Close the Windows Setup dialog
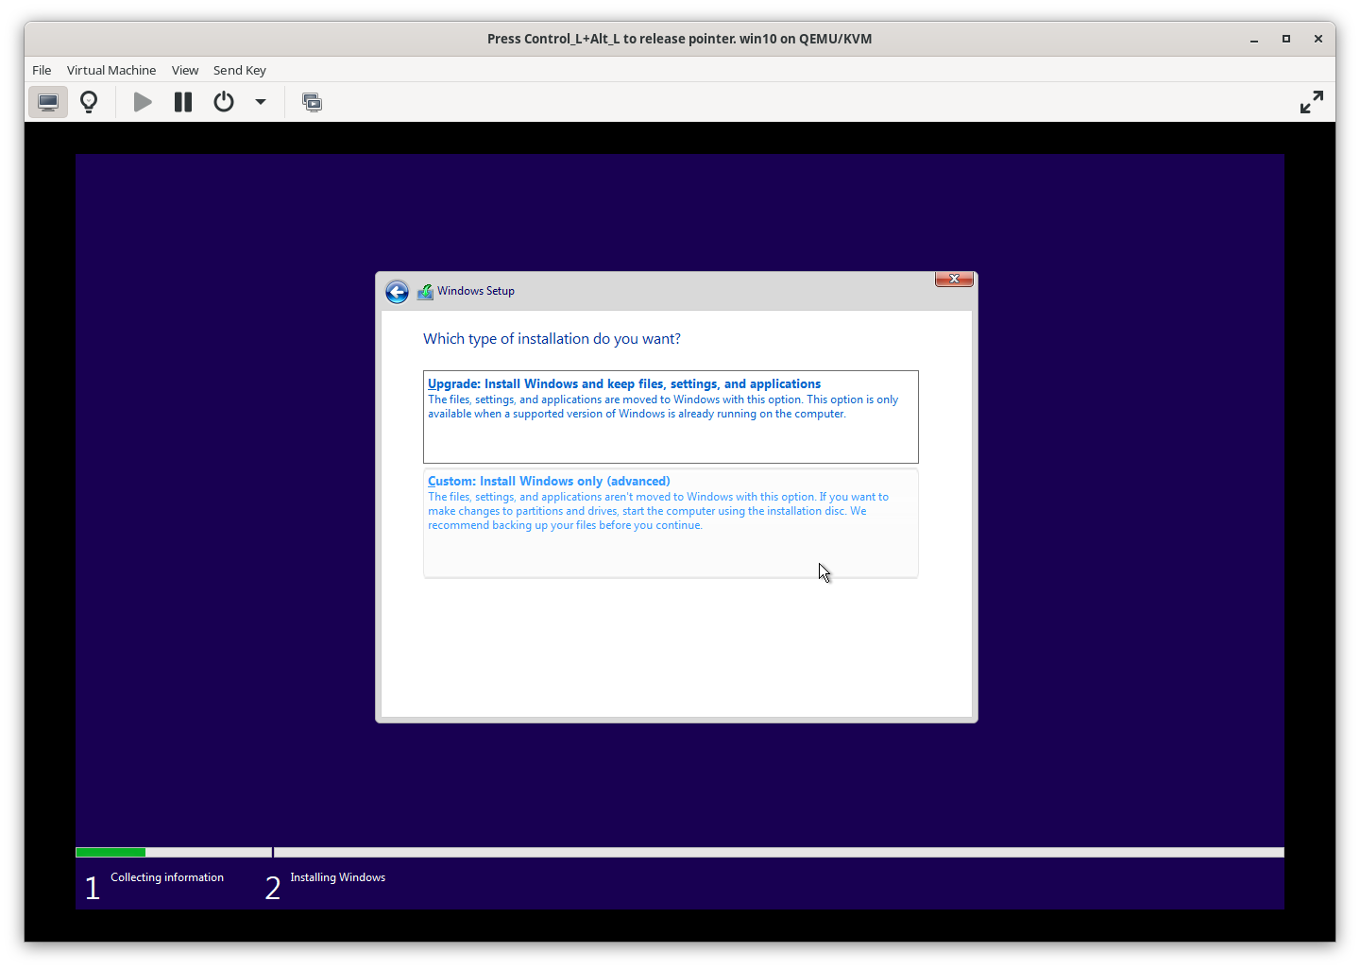 click(954, 279)
